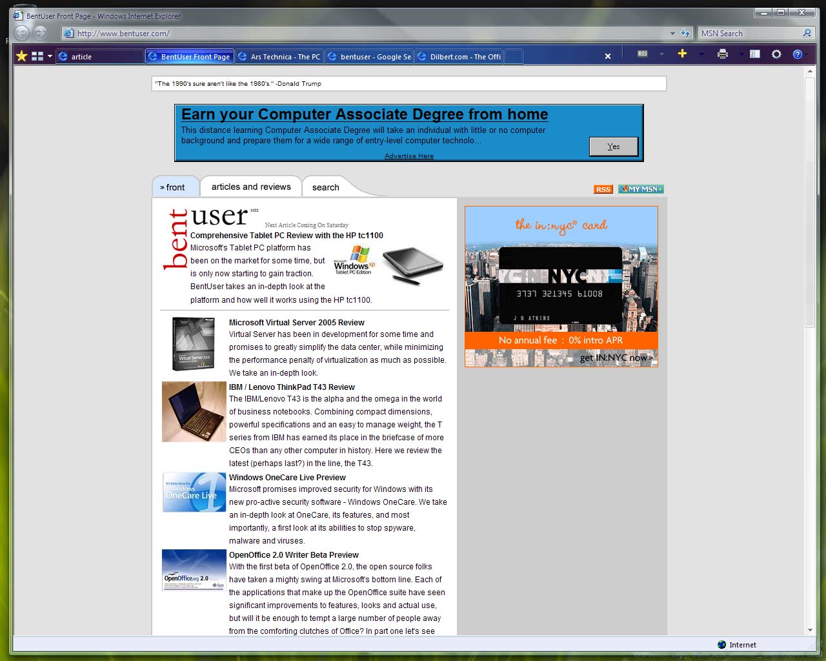Click the 'Advertise Here' link
The image size is (826, 661).
409,156
